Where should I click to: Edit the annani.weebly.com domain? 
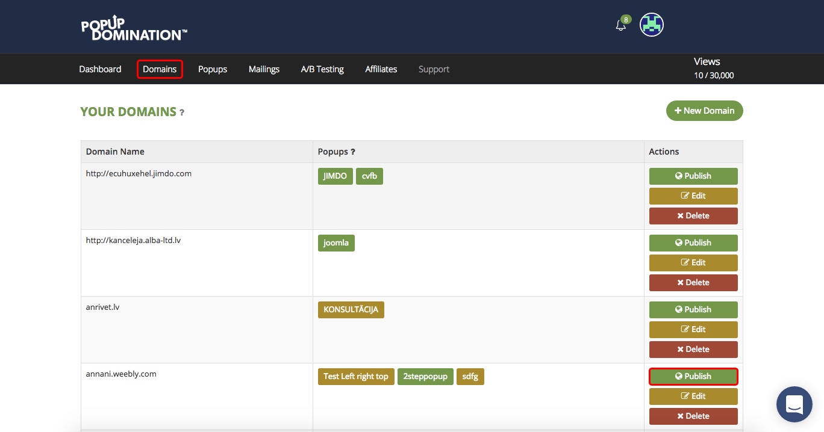tap(693, 396)
